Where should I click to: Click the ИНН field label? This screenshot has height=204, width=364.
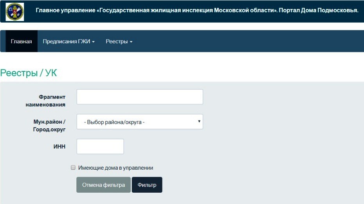click(59, 147)
